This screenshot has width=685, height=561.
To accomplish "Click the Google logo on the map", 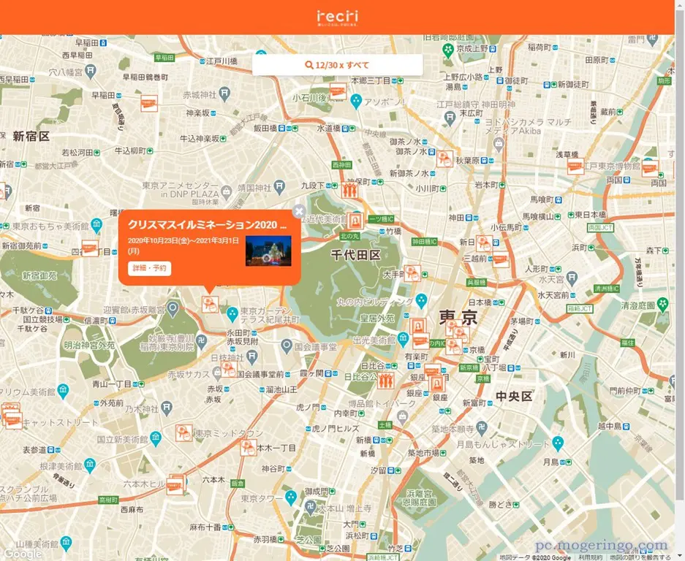I will pos(23,554).
